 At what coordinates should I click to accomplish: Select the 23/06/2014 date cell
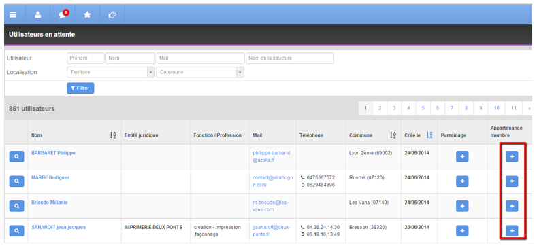click(417, 227)
